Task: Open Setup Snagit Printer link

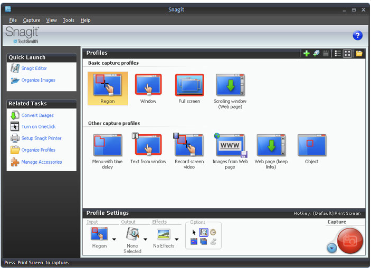Action: click(x=41, y=138)
